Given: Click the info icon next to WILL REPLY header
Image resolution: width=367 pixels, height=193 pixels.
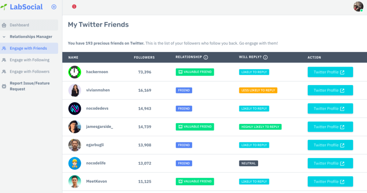Looking at the screenshot, I should (x=265, y=57).
